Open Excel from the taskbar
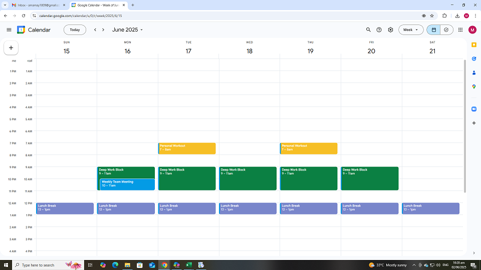Screen dimensions: 481x270 pyautogui.click(x=189, y=265)
